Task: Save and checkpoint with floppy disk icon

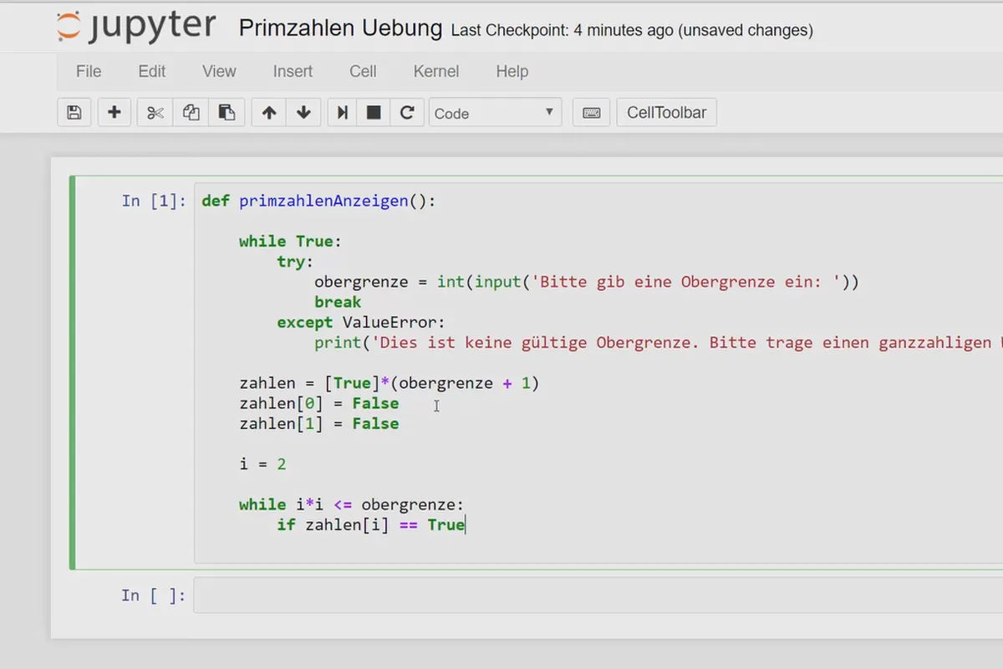Action: point(74,113)
